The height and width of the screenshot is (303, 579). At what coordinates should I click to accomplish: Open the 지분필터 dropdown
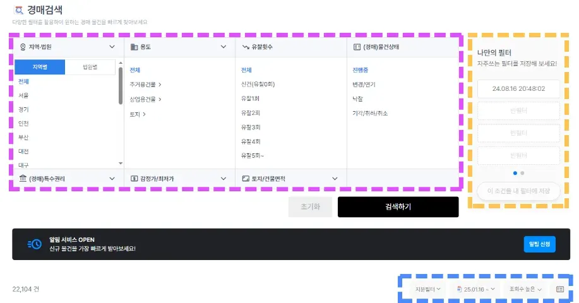(x=427, y=289)
